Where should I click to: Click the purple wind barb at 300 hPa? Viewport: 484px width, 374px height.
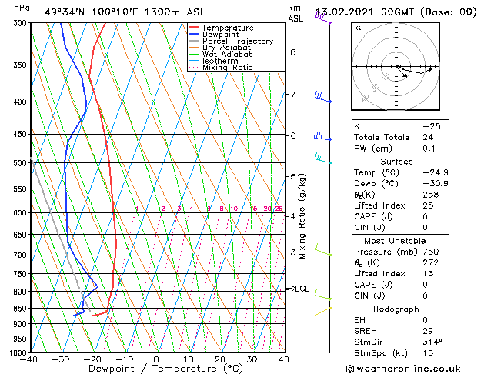coord(323,17)
